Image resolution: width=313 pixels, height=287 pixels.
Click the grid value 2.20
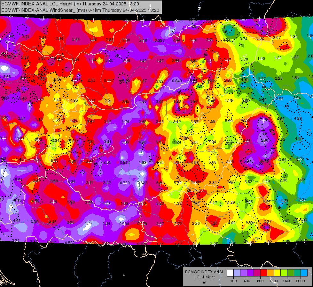(x=279, y=78)
